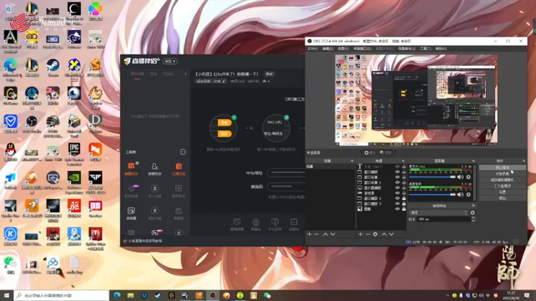
Task: Click the 启动虚拟摄像机 button in OBS
Action: pos(502,180)
